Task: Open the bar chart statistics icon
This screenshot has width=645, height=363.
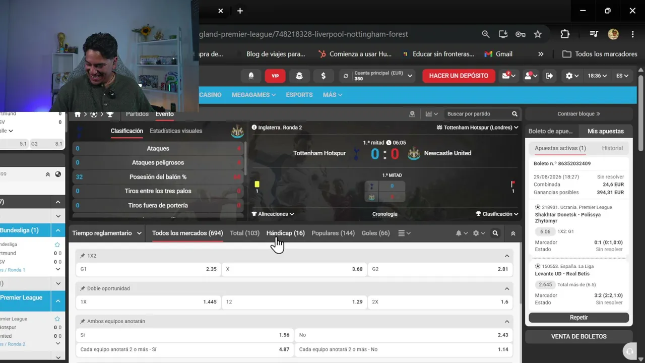Action: coord(432,114)
